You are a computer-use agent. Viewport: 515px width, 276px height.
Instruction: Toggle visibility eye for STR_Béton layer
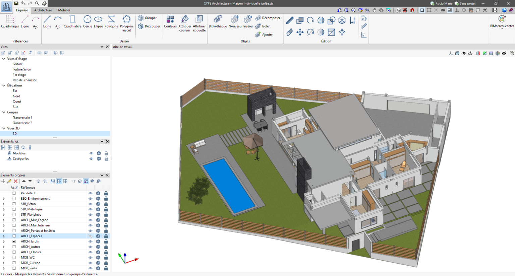[x=90, y=204]
